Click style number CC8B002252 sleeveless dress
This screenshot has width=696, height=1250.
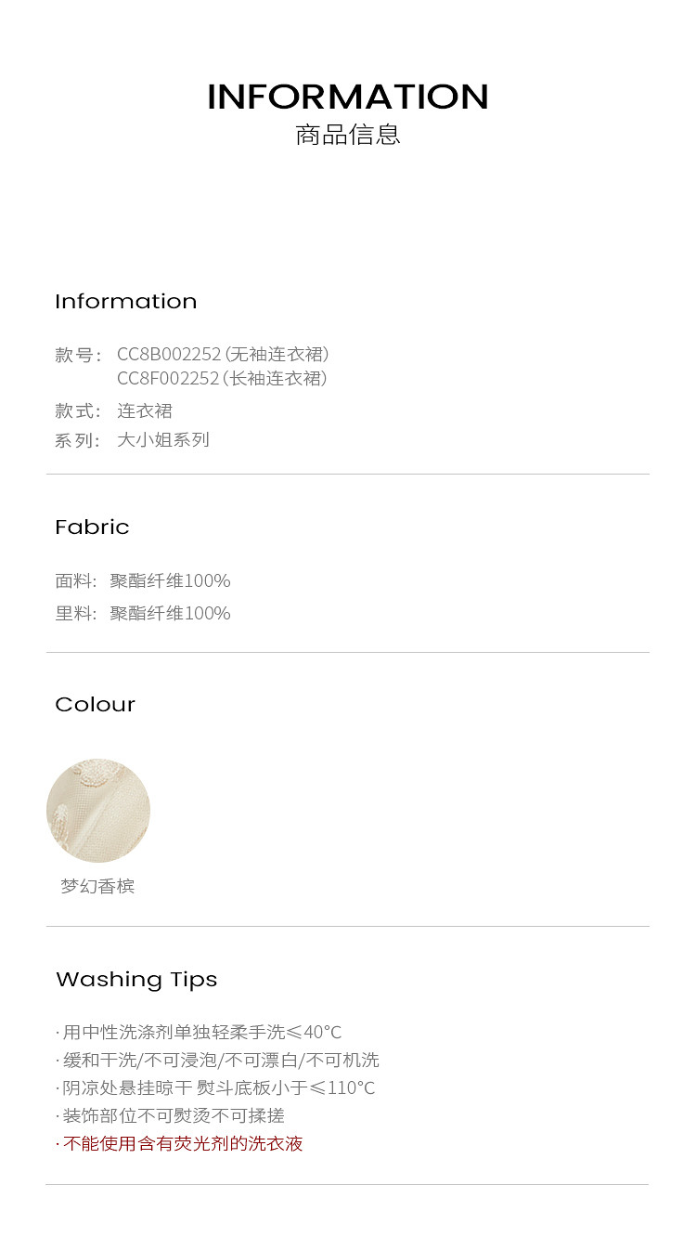point(223,354)
